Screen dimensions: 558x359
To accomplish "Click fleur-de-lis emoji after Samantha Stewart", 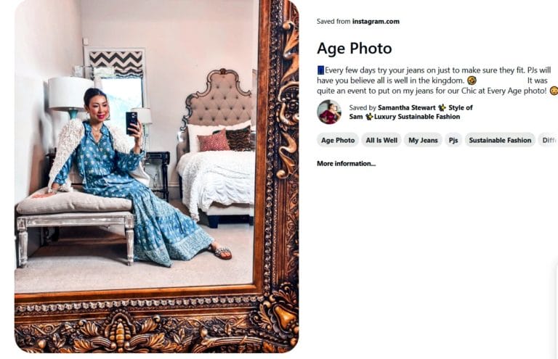I will pyautogui.click(x=442, y=107).
